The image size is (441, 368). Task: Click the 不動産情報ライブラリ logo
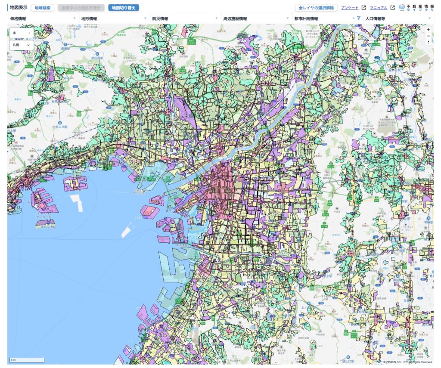[416, 8]
